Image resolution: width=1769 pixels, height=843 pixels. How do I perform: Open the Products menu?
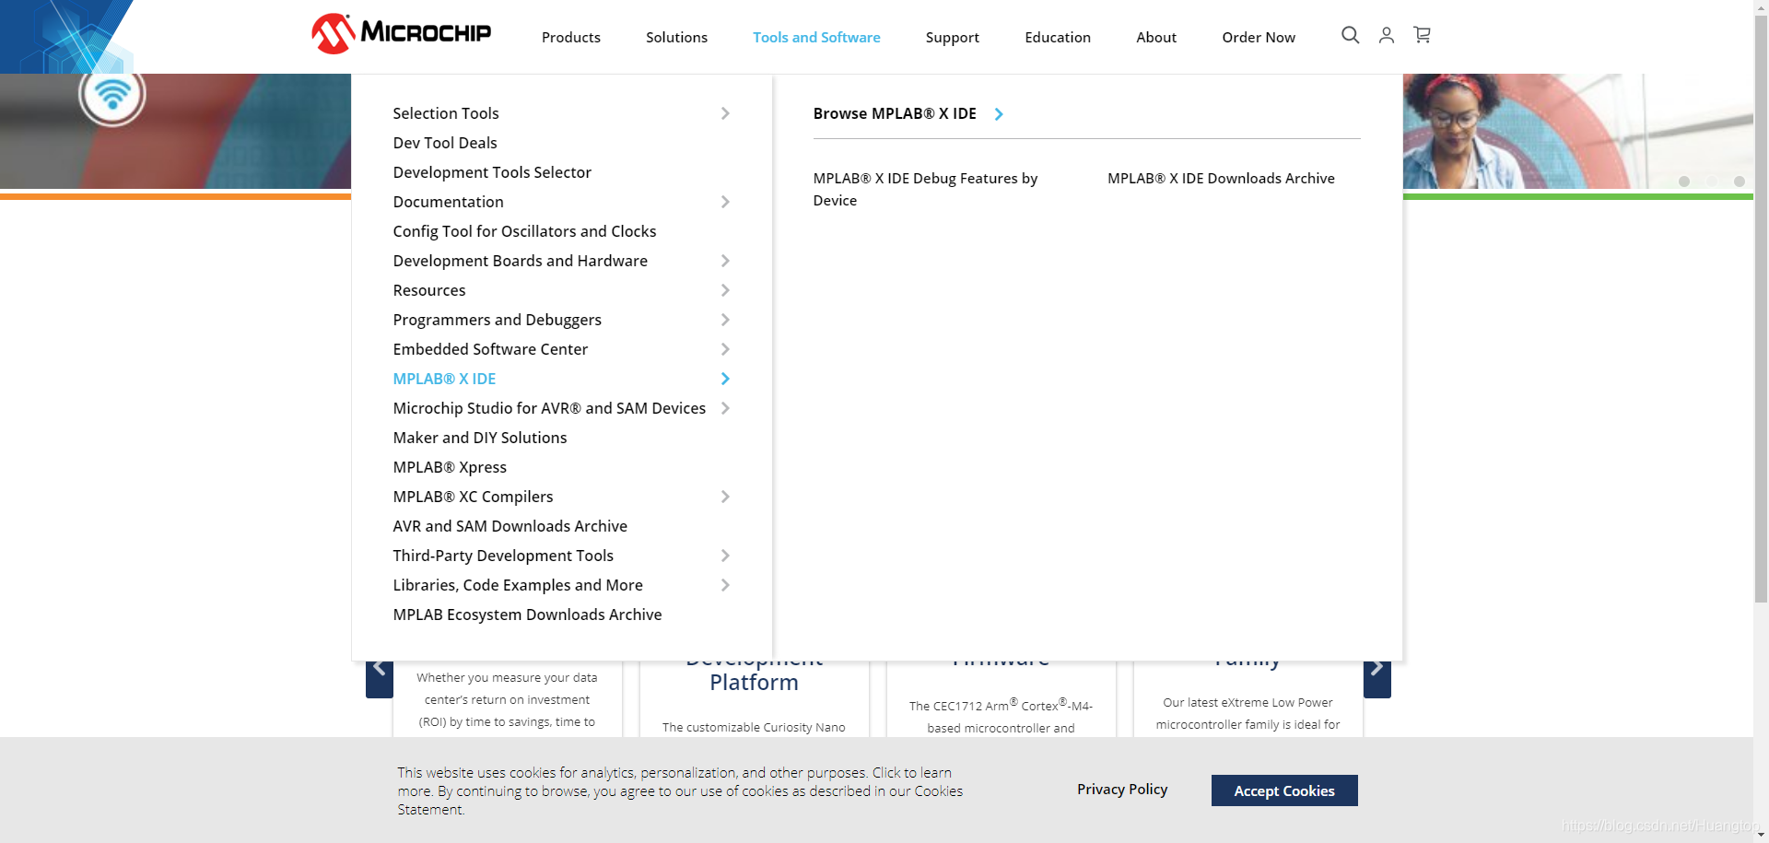coord(571,37)
